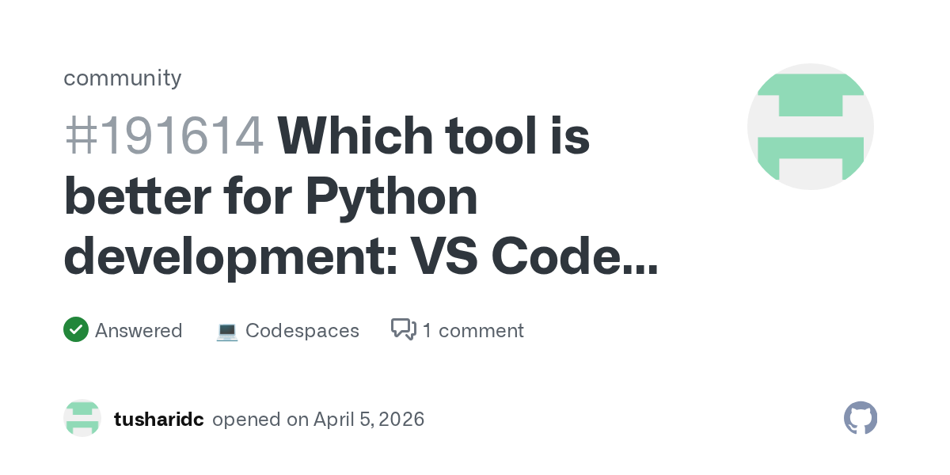The height and width of the screenshot is (475, 950).
Task: Open the small tusharidc avatar icon
Action: click(82, 419)
